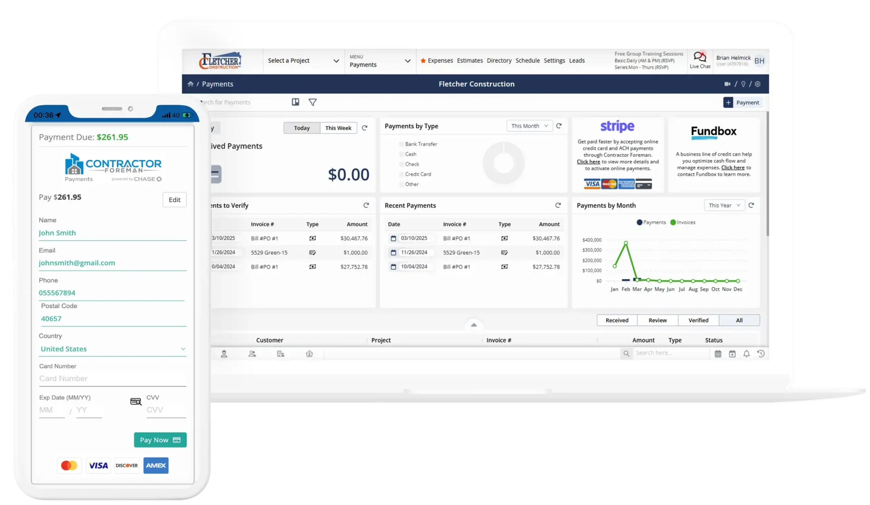Click the video camera help icon
This screenshot has width=870, height=505.
727,84
